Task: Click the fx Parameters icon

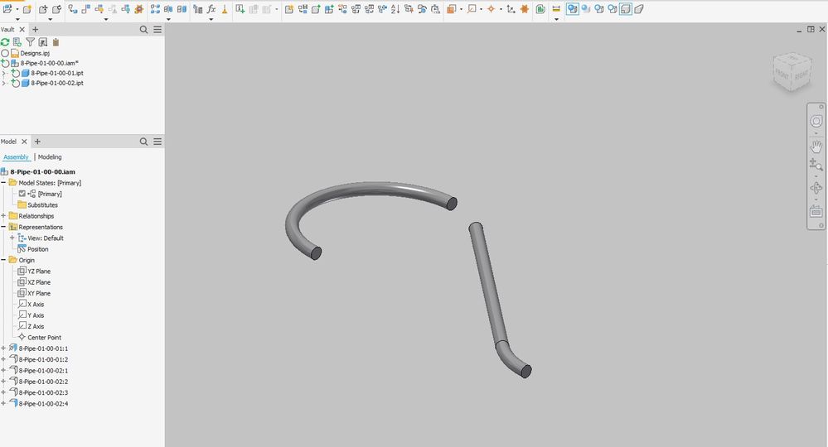Action: pos(211,9)
